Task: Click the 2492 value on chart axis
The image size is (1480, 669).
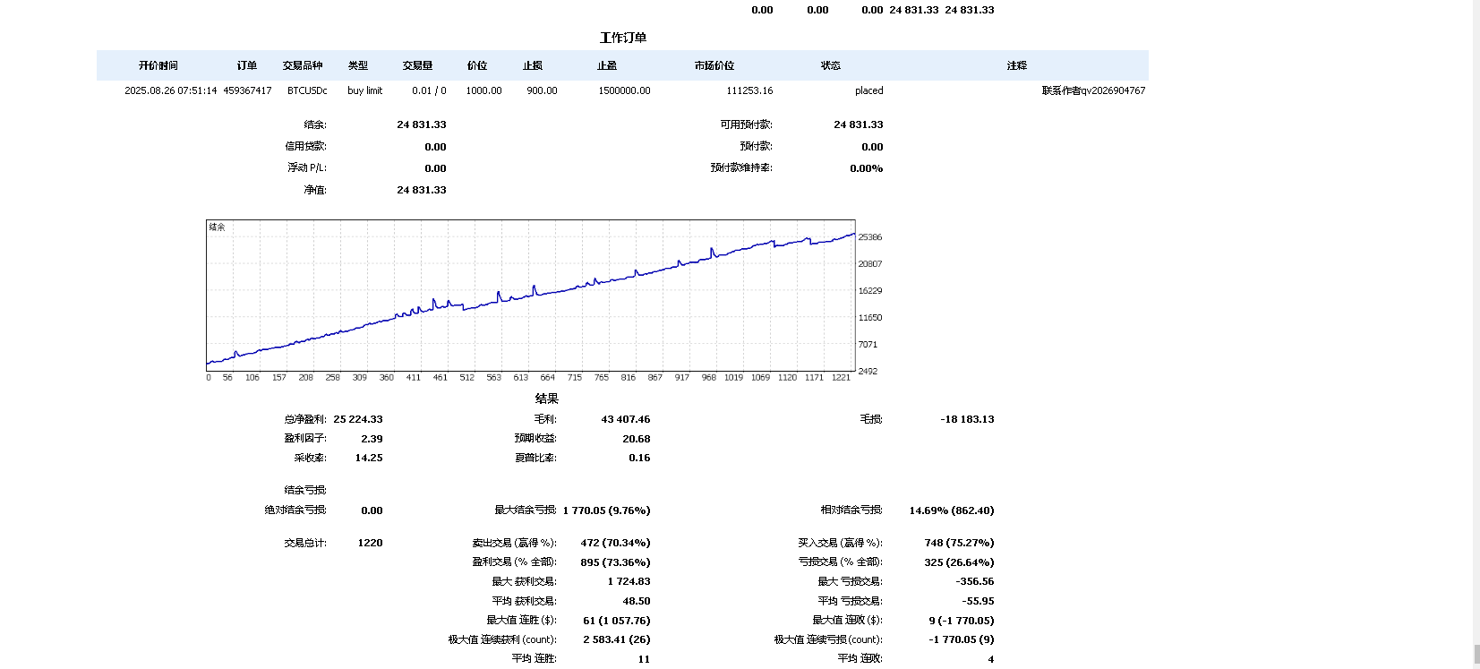Action: [x=868, y=371]
